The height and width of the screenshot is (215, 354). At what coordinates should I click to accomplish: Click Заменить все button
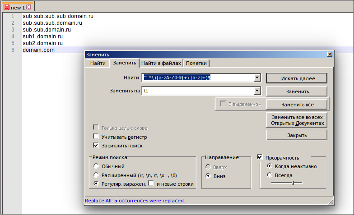(297, 105)
